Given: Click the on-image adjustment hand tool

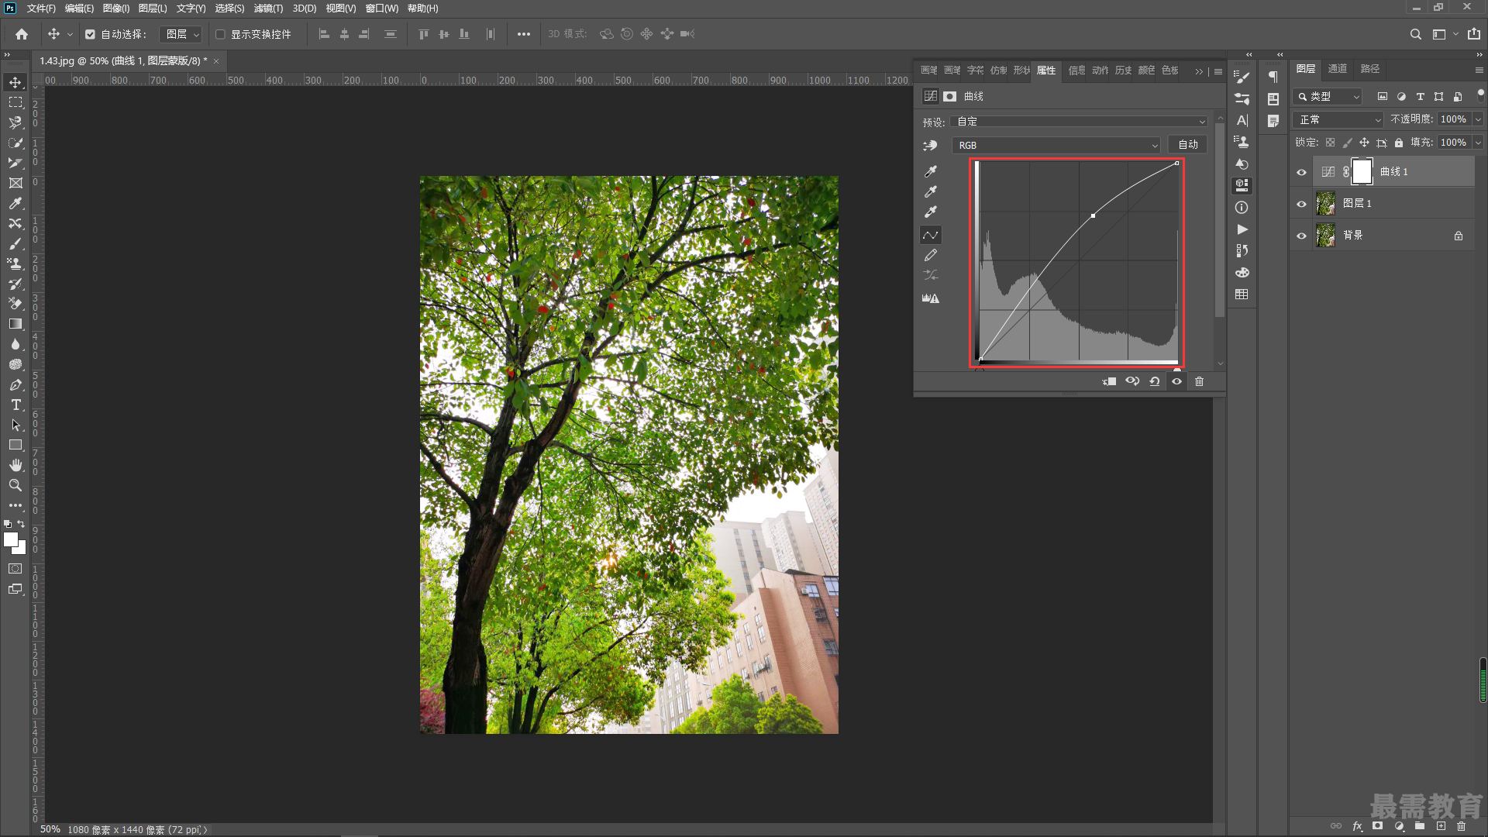Looking at the screenshot, I should [931, 146].
